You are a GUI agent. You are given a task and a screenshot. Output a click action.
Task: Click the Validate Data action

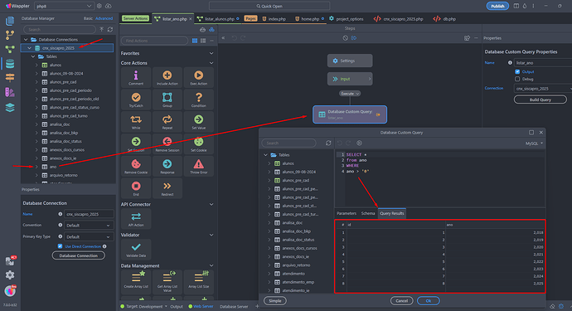pos(136,250)
